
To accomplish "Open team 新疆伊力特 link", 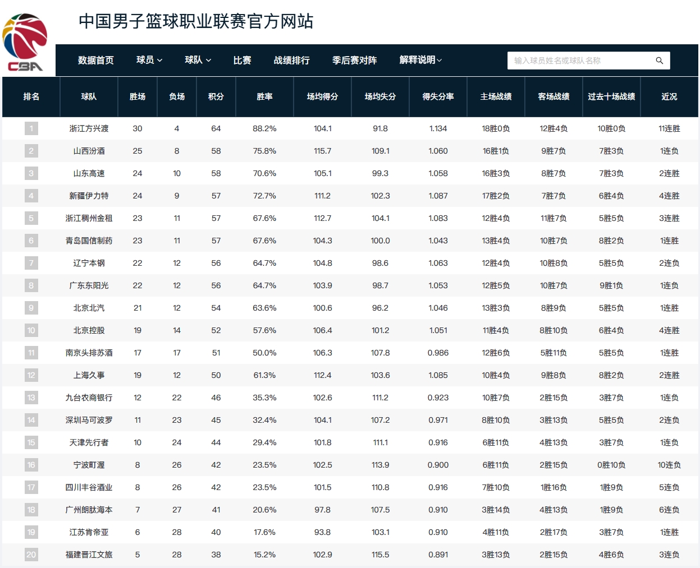I will coord(89,196).
